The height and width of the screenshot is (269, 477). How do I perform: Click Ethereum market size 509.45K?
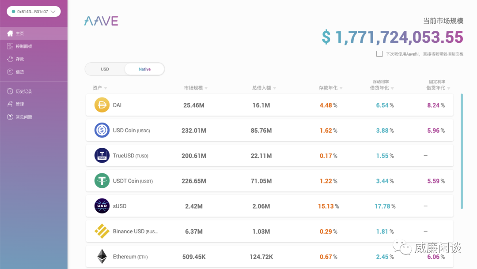pos(194,257)
